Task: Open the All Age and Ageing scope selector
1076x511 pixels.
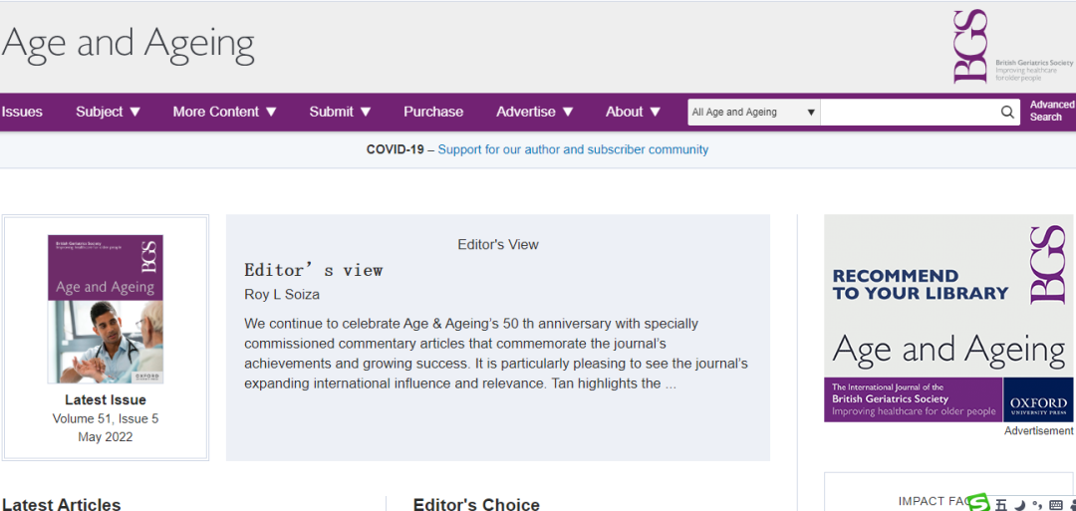Action: click(x=753, y=113)
